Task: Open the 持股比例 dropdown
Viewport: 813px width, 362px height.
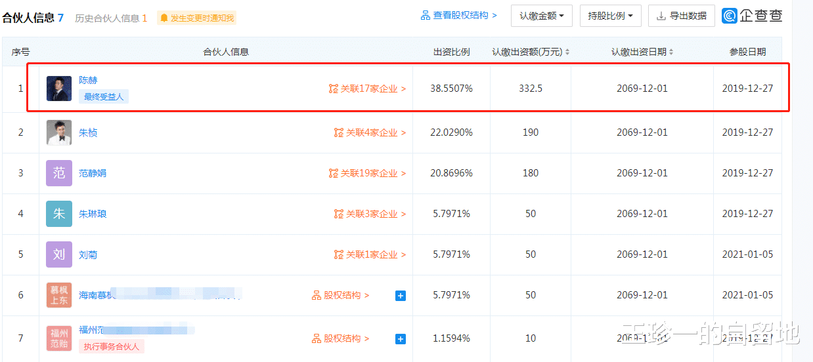Action: [x=611, y=16]
